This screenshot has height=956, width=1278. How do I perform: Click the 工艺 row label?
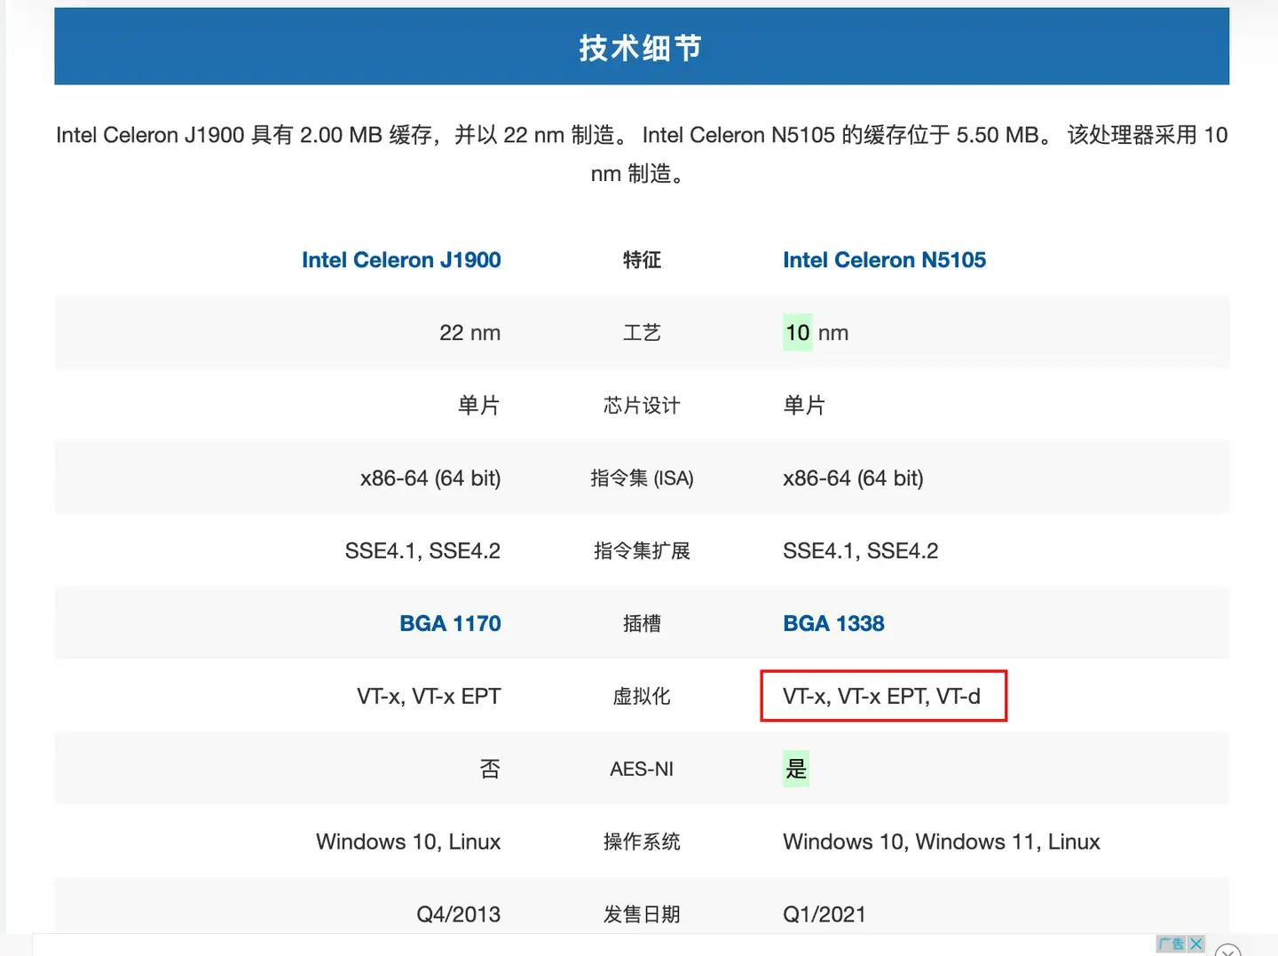click(x=642, y=333)
